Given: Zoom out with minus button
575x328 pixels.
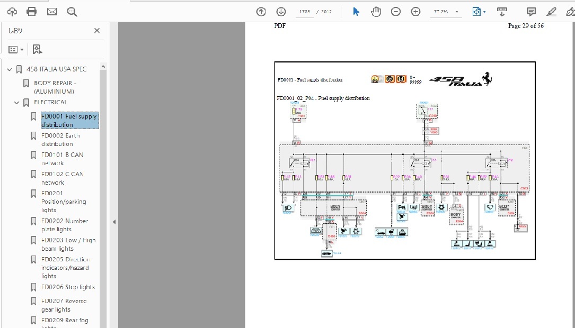Looking at the screenshot, I should [396, 12].
